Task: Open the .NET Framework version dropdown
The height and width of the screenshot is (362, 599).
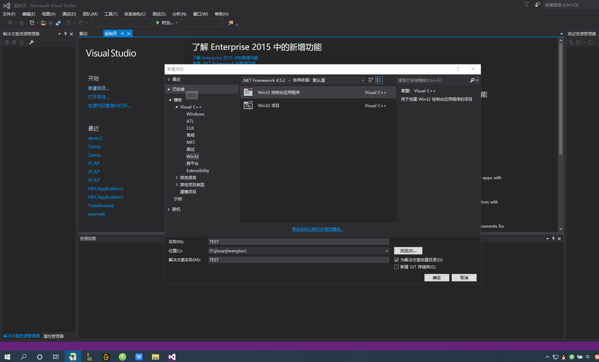Action: [x=266, y=80]
